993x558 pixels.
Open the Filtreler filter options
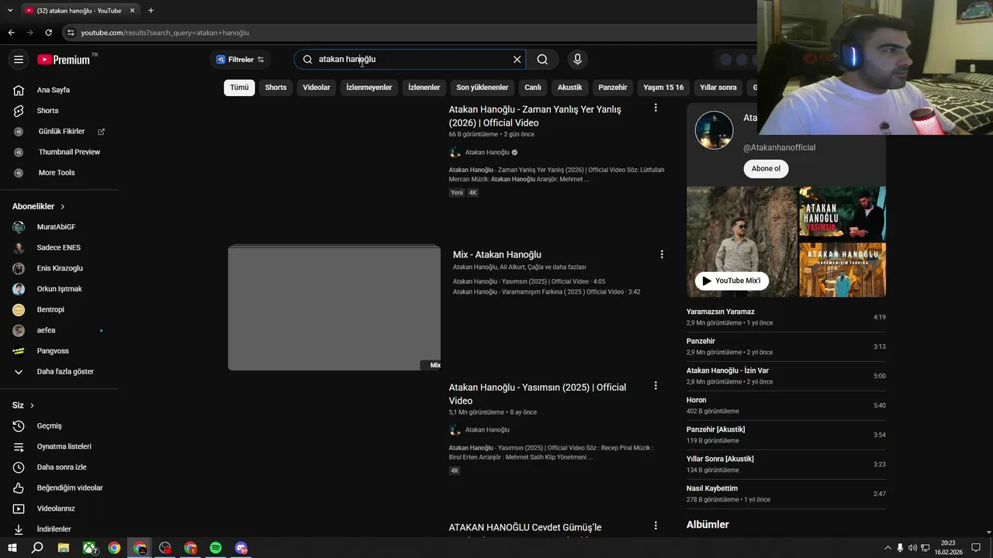point(240,60)
